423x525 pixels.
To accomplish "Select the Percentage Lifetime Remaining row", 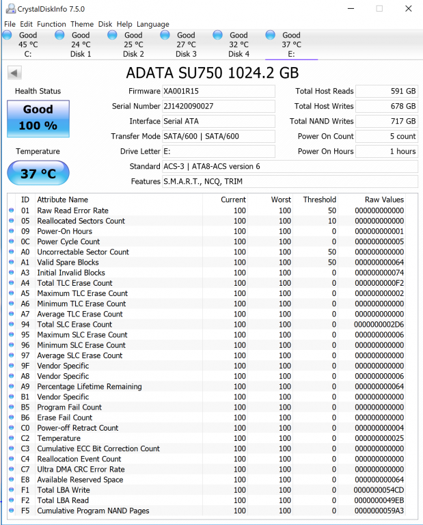I will [x=89, y=386].
